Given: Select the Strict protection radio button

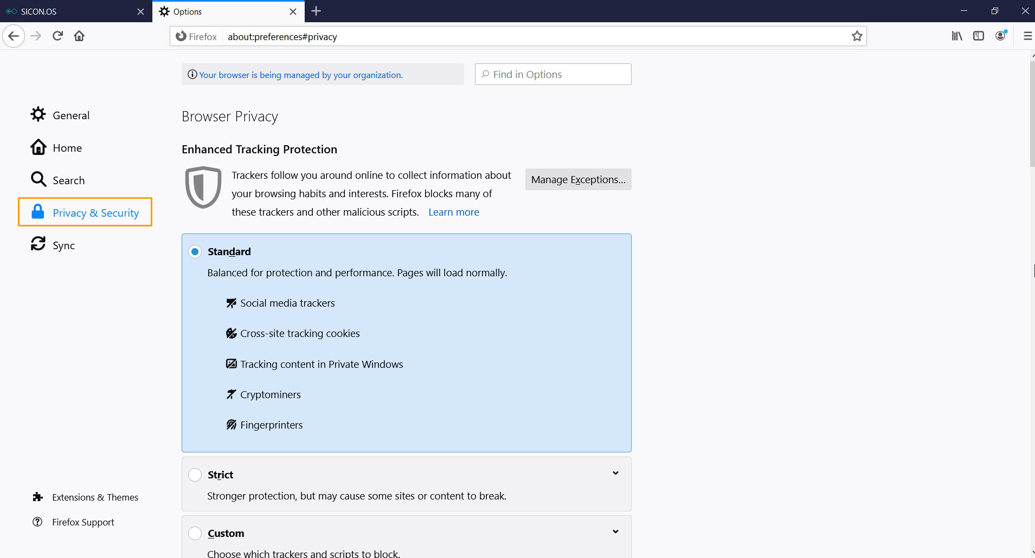Looking at the screenshot, I should 195,475.
